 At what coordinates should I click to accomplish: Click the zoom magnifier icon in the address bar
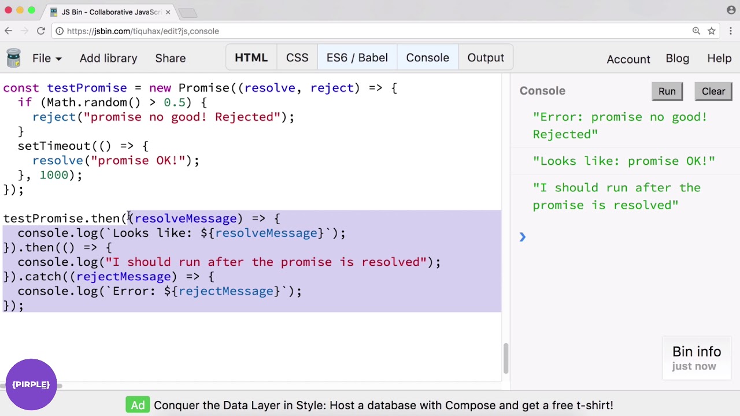696,31
